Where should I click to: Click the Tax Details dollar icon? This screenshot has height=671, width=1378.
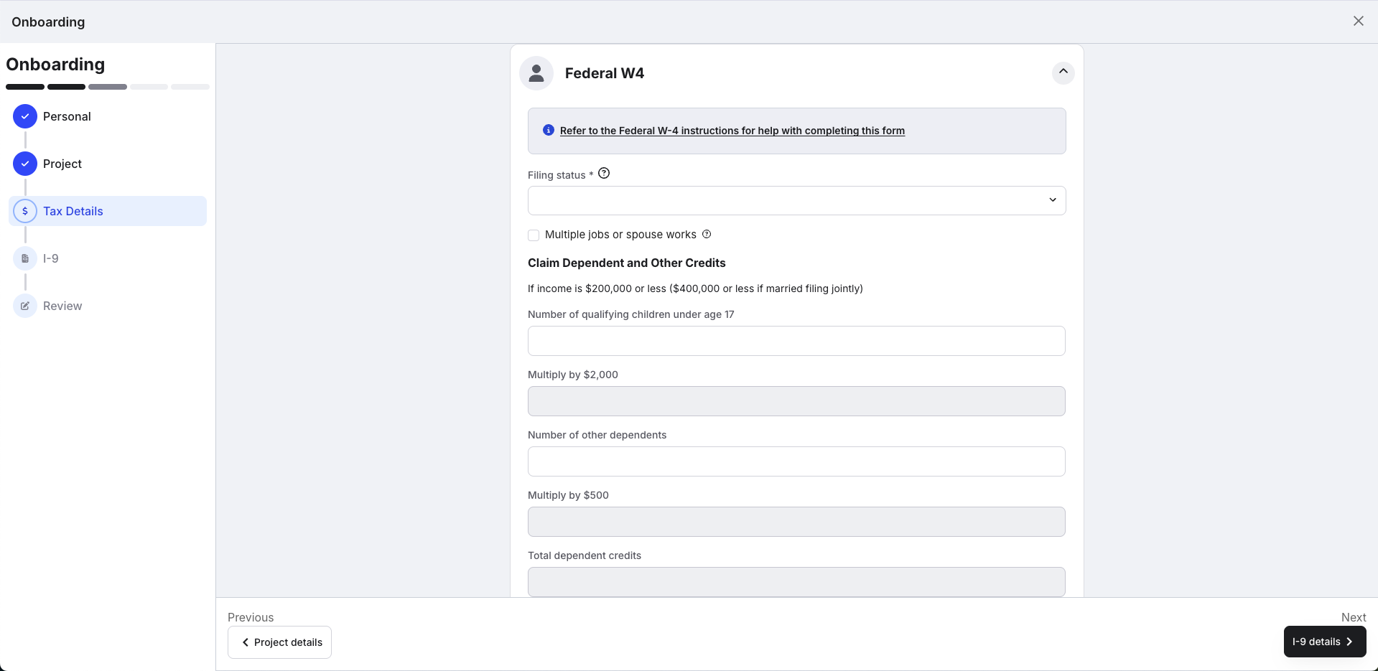pyautogui.click(x=25, y=211)
